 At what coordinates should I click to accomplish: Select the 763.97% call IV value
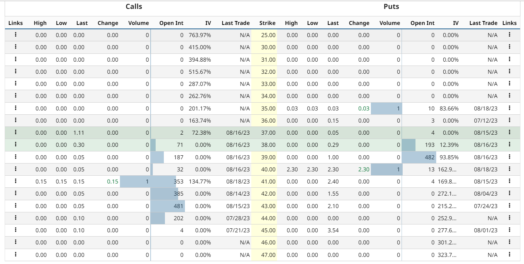pyautogui.click(x=200, y=35)
